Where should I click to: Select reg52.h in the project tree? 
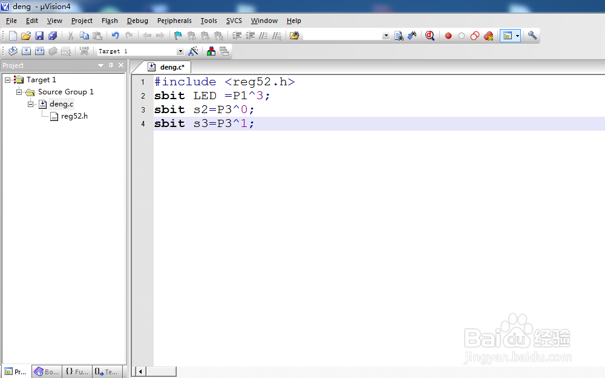click(x=74, y=116)
